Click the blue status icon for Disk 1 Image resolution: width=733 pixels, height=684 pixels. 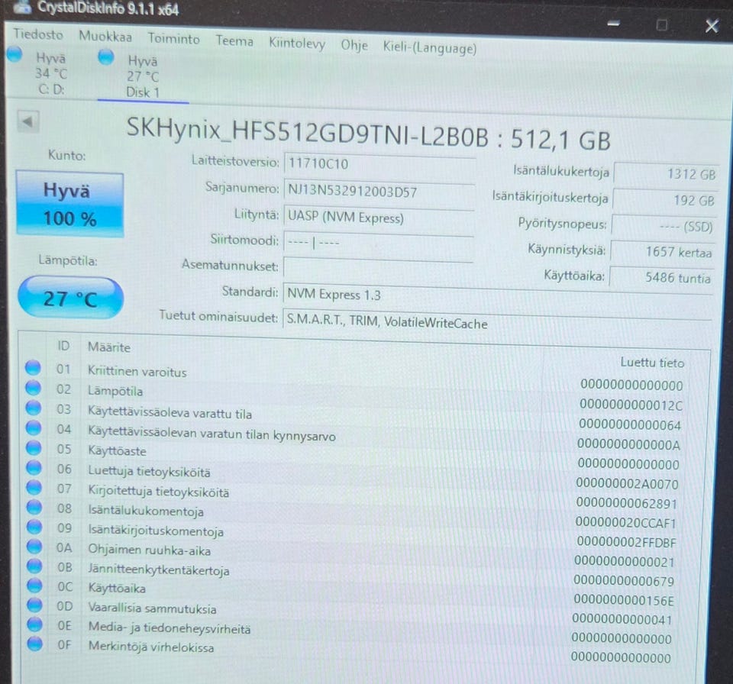[106, 57]
